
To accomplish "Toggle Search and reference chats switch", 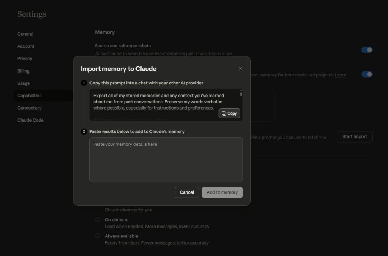I will (367, 50).
